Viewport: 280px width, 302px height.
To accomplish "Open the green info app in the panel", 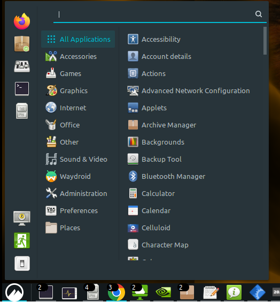I will point(234,292).
